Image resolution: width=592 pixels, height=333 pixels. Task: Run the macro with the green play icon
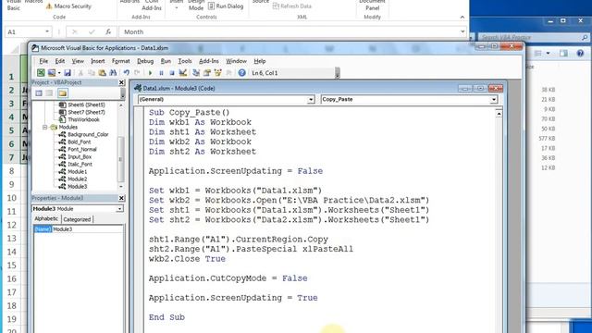pos(150,73)
